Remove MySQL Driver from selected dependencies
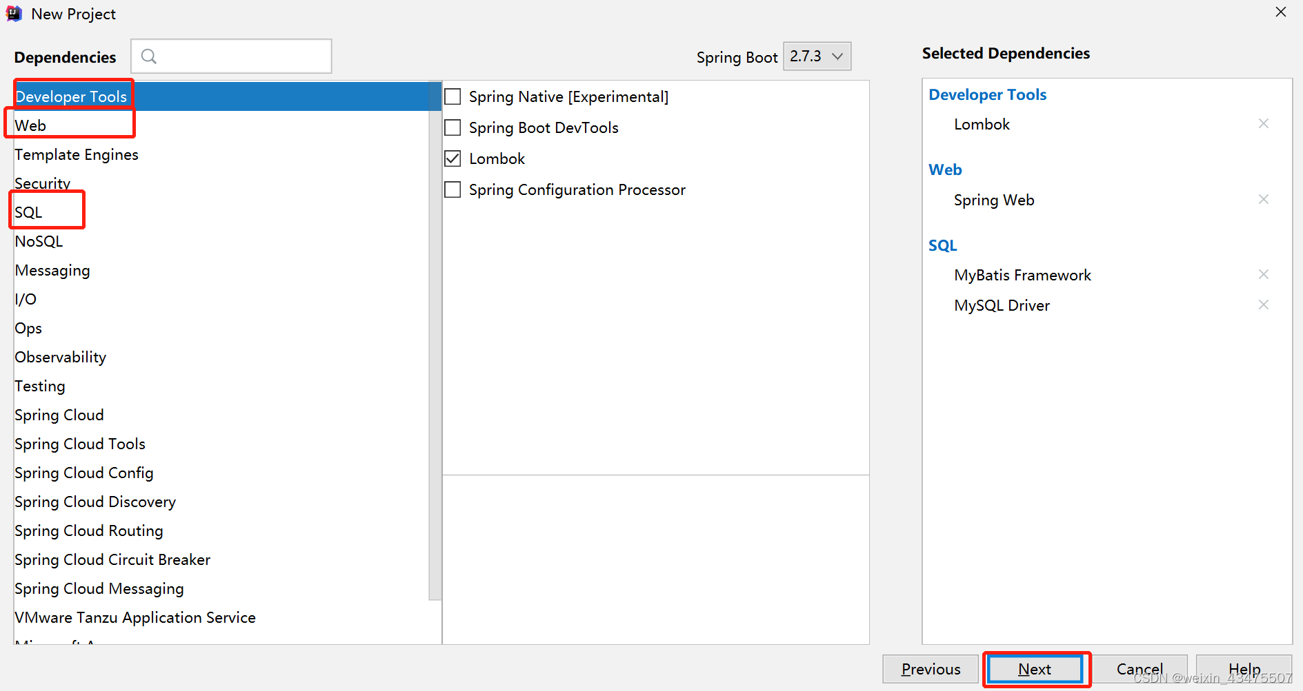 pos(1263,305)
